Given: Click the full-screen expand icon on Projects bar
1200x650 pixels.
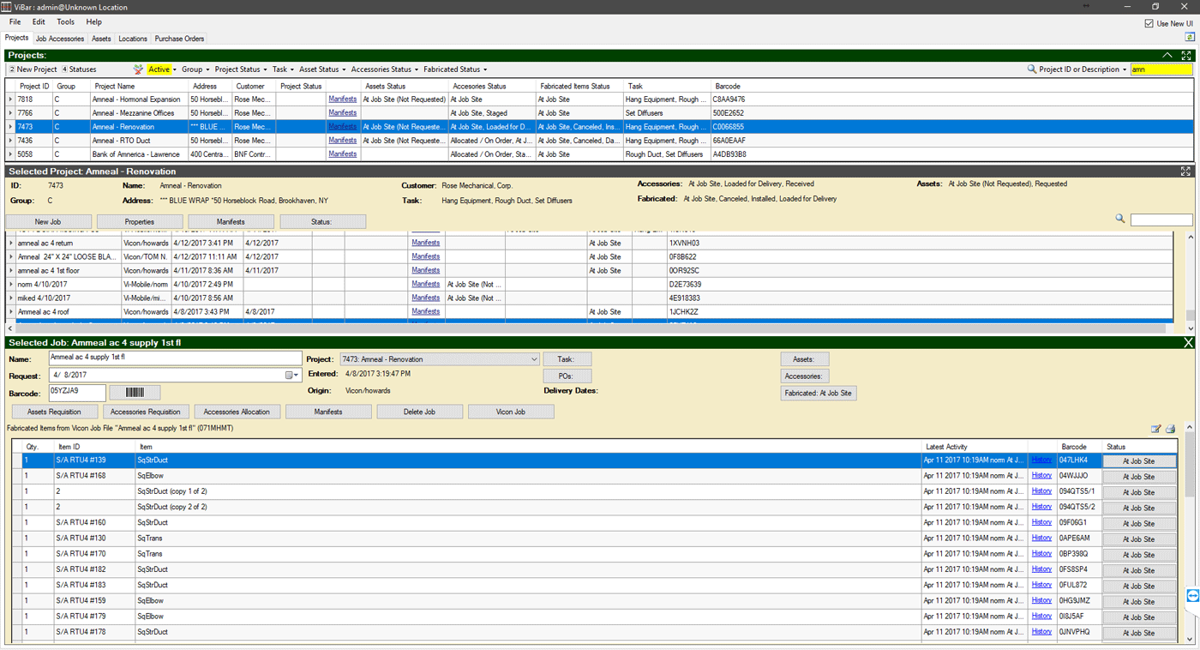Looking at the screenshot, I should pos(1185,54).
